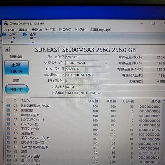Click status dot for AD erase count row
The width and height of the screenshot is (165, 165).
(9, 133)
